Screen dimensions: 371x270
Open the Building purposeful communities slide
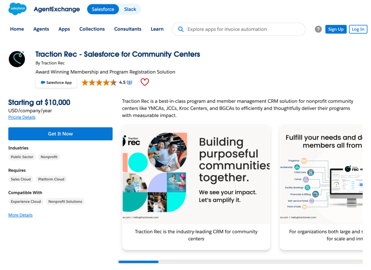(196, 187)
